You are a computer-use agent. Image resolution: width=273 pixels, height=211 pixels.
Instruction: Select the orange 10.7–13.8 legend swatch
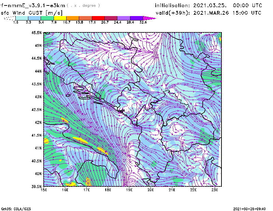point(73,18)
